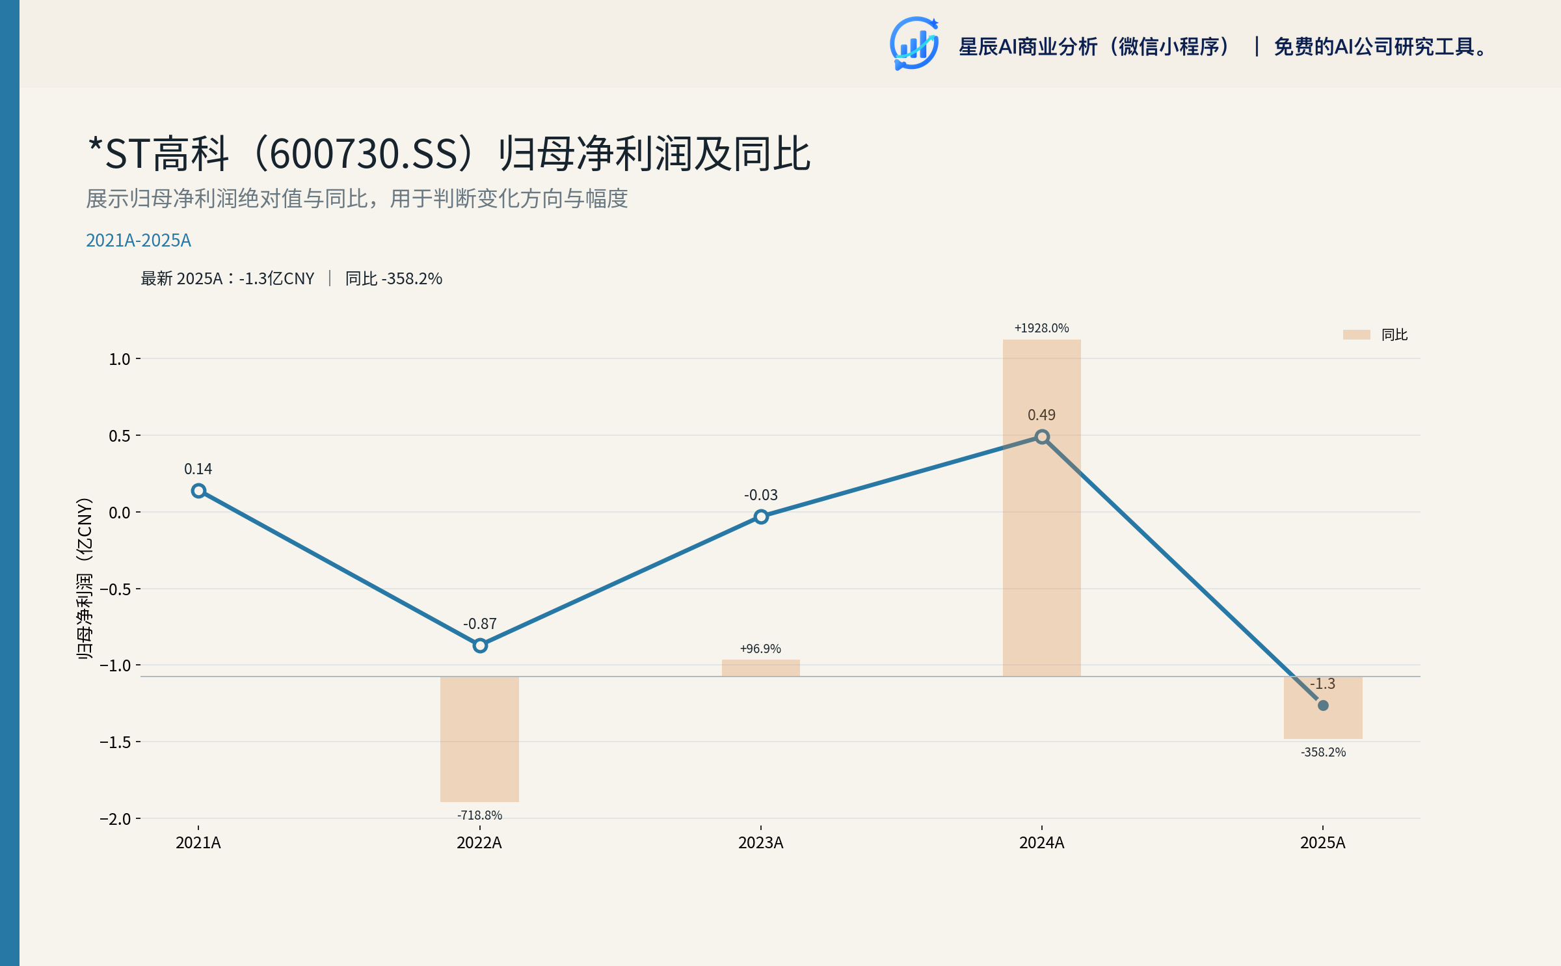This screenshot has width=1561, height=966.
Task: Click the 1.0 y-axis tick label
Action: point(120,359)
